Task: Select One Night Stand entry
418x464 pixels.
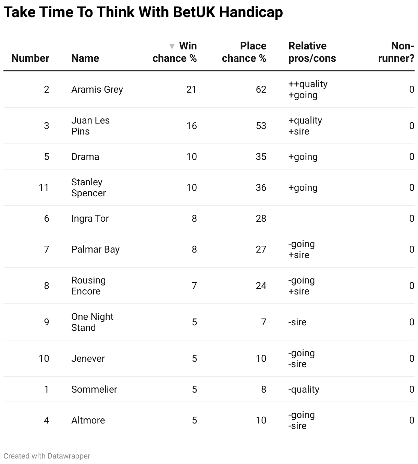Action: [92, 322]
